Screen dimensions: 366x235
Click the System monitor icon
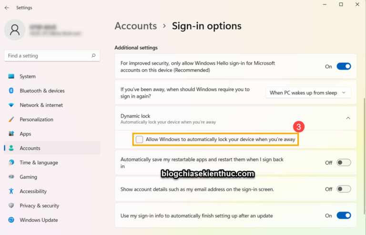tap(11, 76)
